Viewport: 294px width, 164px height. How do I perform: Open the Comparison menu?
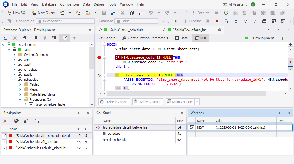pos(69,4)
